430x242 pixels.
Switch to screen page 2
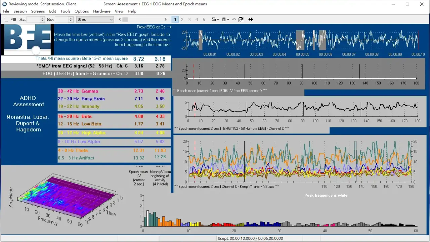point(182,19)
